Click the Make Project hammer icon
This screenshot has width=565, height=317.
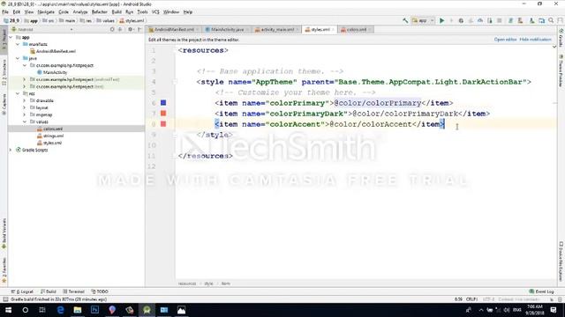point(405,21)
